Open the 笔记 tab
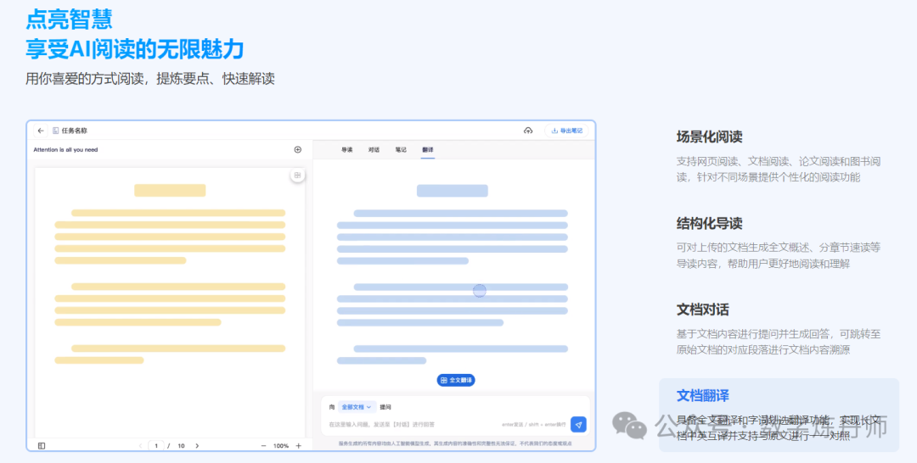This screenshot has width=917, height=463. [400, 149]
